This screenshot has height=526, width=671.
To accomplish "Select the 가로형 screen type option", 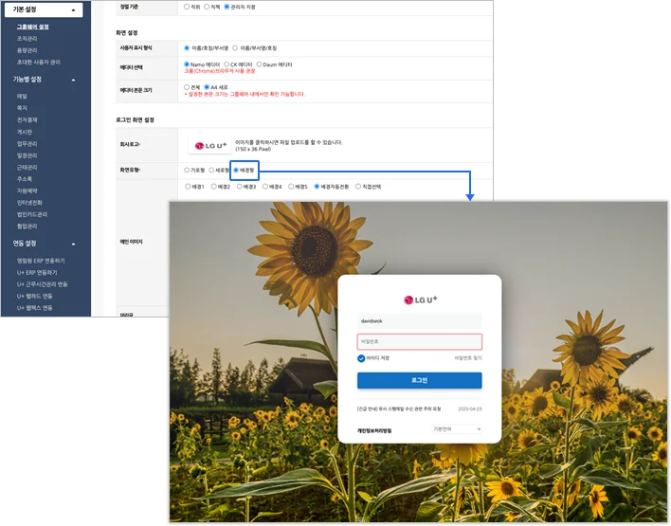I will [187, 170].
